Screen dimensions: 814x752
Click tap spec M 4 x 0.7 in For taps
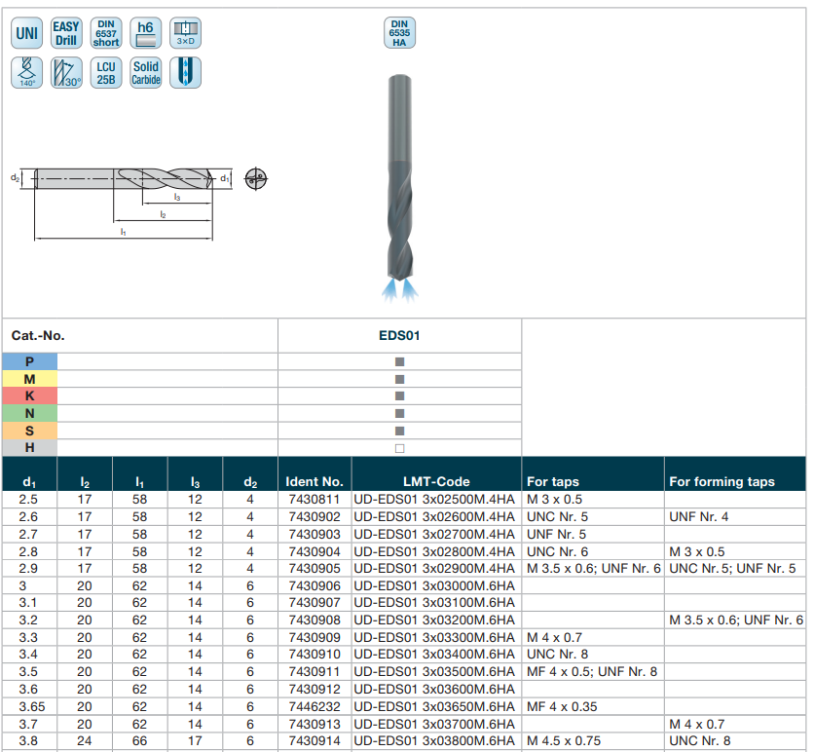[x=554, y=637]
